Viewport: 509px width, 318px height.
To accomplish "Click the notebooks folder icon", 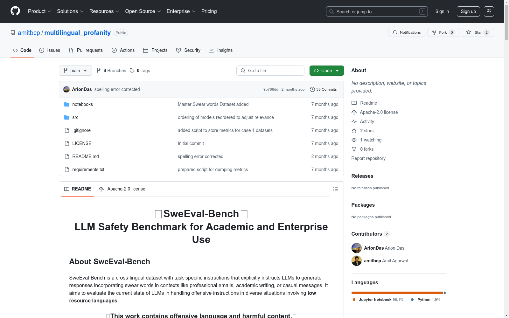I will [x=67, y=104].
